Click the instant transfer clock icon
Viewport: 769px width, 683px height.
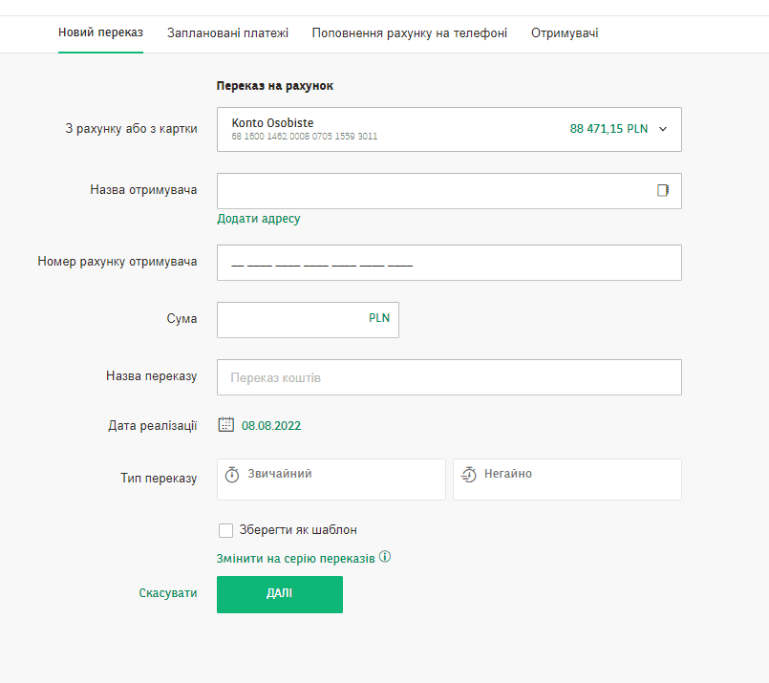click(x=468, y=475)
